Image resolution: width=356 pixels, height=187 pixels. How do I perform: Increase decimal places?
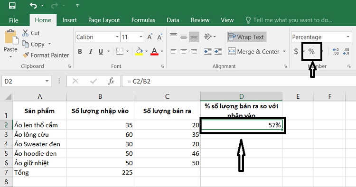(336, 52)
